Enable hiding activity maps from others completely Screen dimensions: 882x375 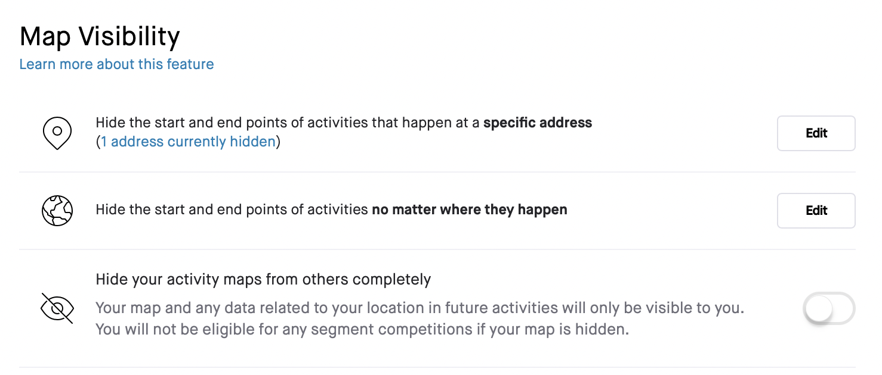point(829,308)
